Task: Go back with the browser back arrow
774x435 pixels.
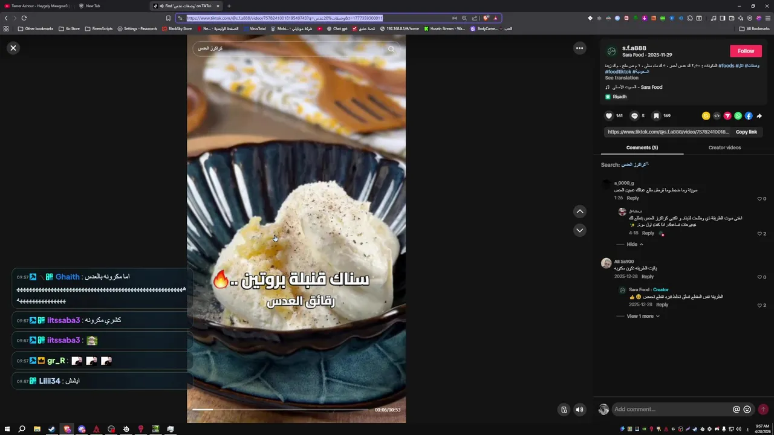Action: tap(6, 18)
